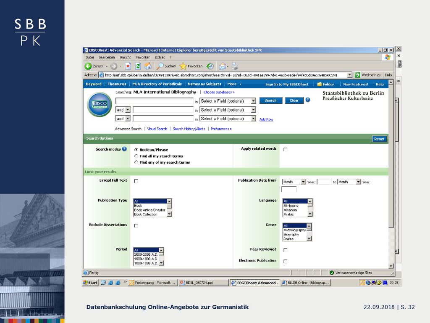430x323 pixels.
Task: Enable the Peer Reviewed checkbox
Action: pos(285,250)
